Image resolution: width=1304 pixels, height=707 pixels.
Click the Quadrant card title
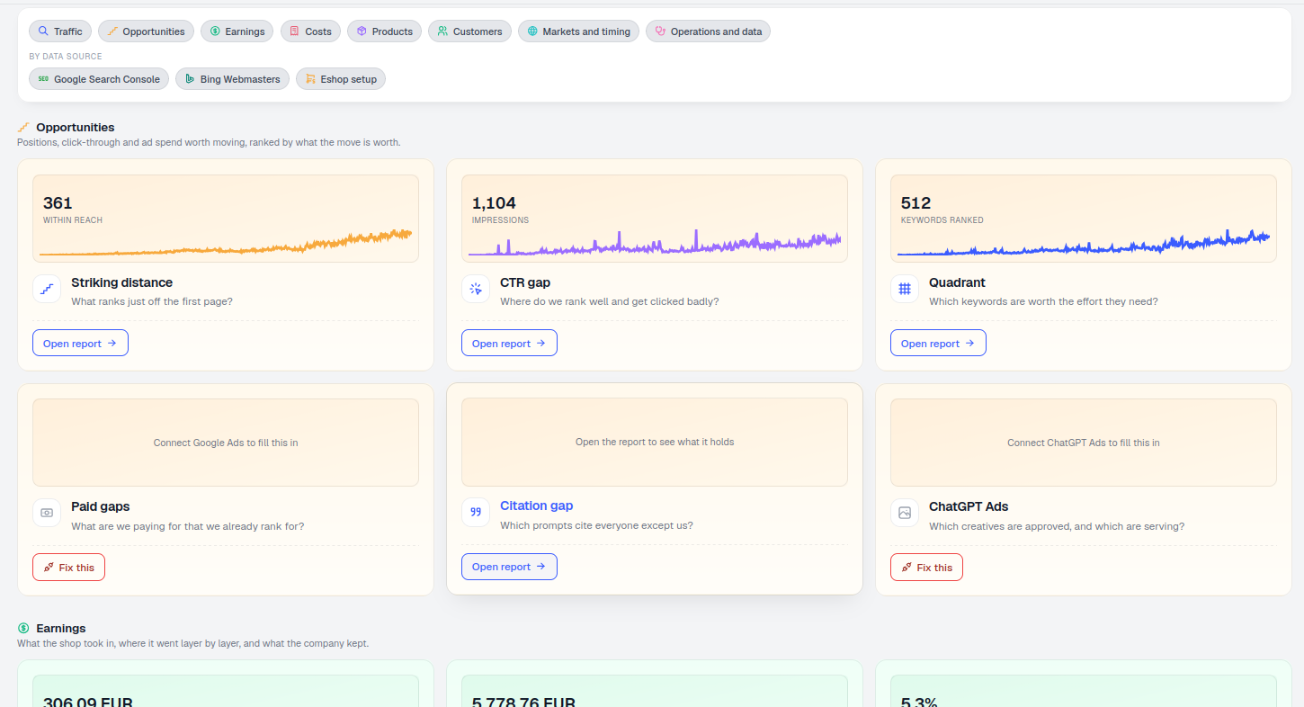pyautogui.click(x=957, y=282)
